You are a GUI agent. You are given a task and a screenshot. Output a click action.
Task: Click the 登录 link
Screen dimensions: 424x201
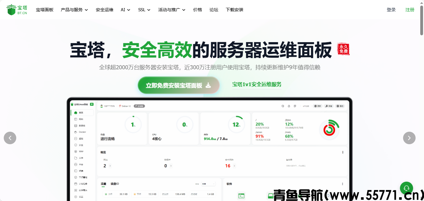[391, 10]
